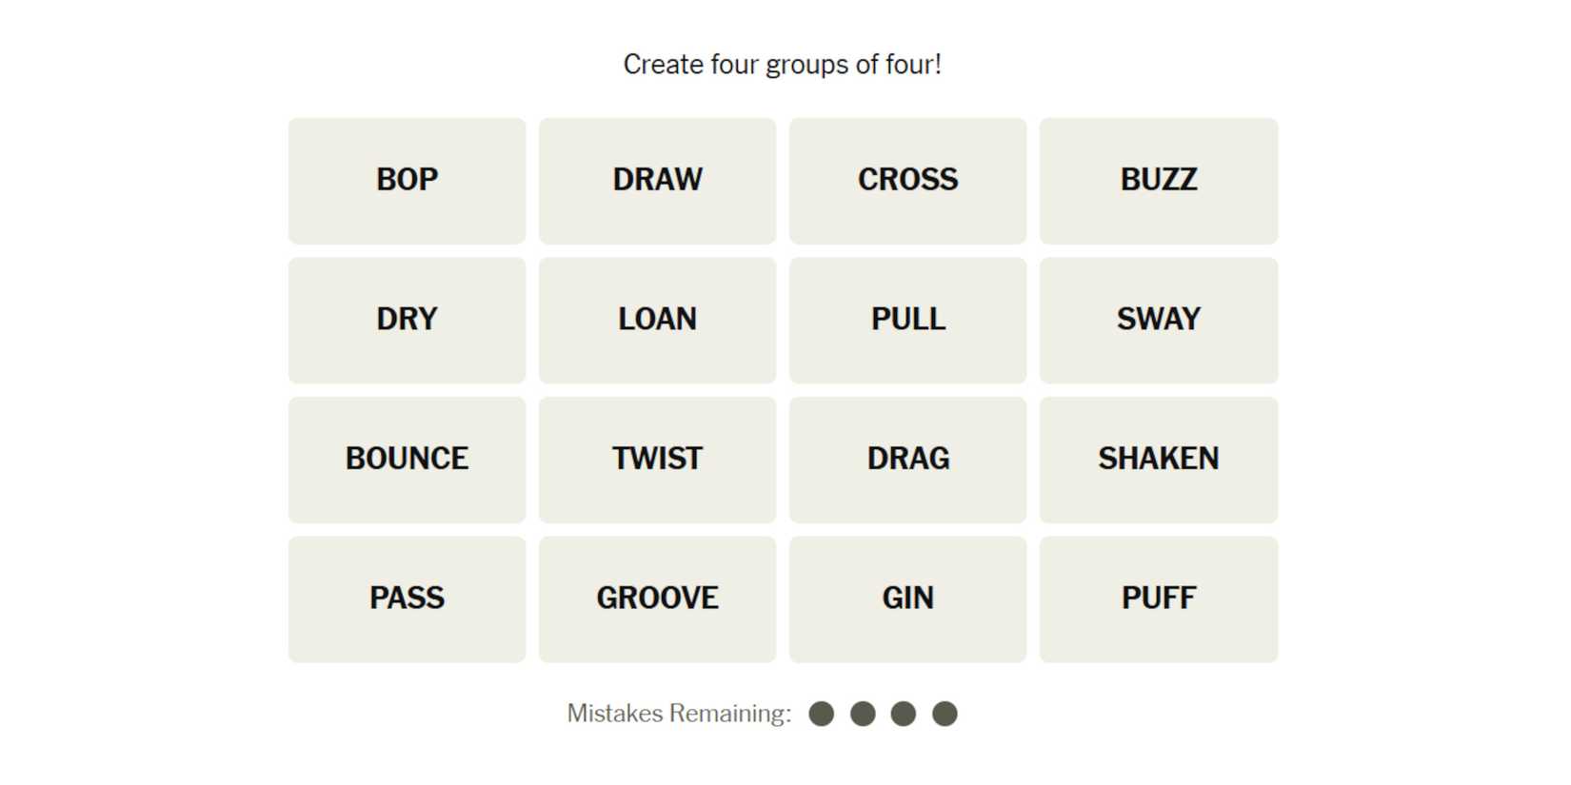Tap the SWAY tile
This screenshot has width=1571, height=785.
pos(1158,320)
